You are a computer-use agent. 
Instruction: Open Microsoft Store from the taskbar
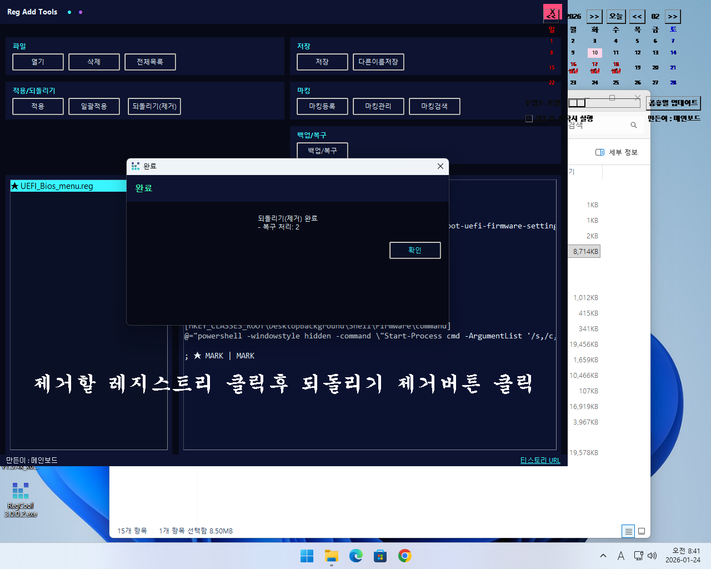[380, 556]
